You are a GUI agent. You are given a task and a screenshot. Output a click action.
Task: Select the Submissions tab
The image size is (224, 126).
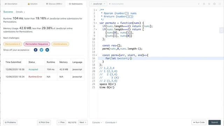pos(76,4)
